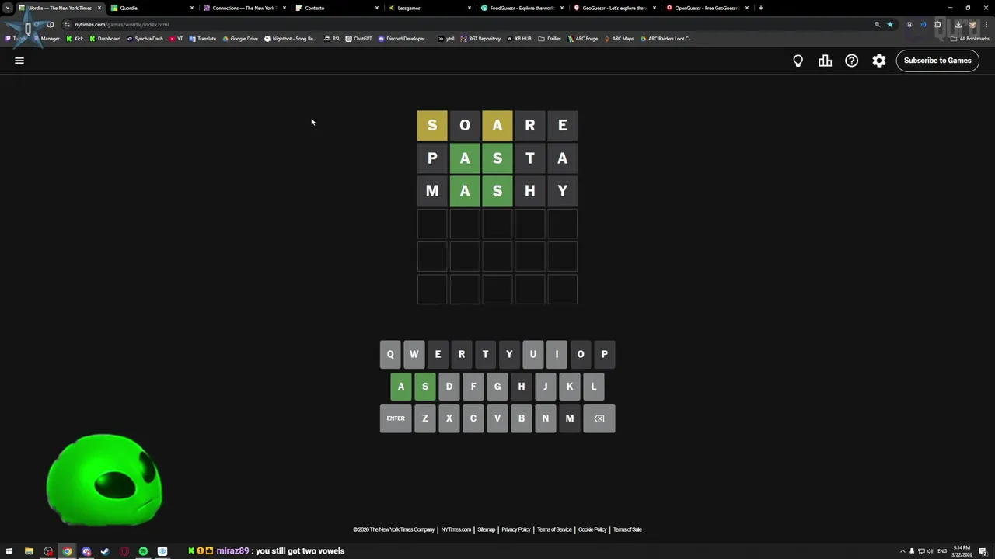Open the Synchra Dash bookmark
Viewport: 995px width, 559px height.
(145, 39)
